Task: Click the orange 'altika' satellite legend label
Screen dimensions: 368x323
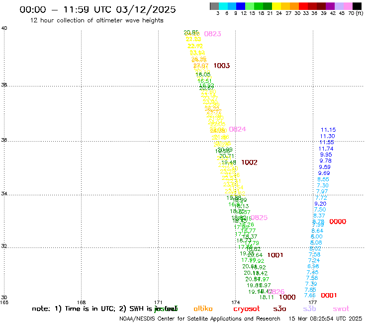Action: 203,309
